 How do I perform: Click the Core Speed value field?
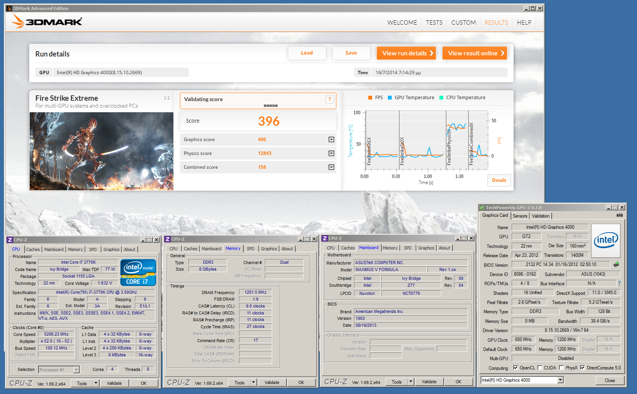56,334
